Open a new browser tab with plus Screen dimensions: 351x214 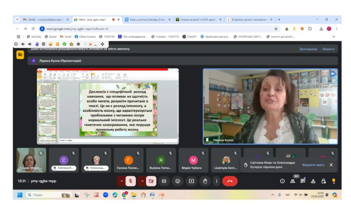(x=279, y=20)
